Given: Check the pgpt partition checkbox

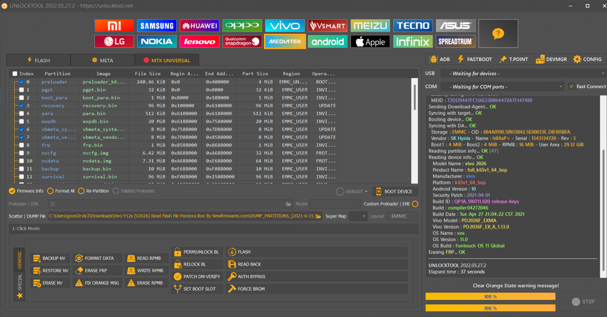Looking at the screenshot, I should [22, 90].
